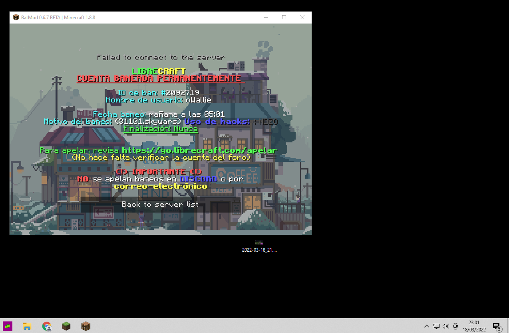
Task: Click the go.librecraft.com/apelar appeal URL
Action: (199, 150)
